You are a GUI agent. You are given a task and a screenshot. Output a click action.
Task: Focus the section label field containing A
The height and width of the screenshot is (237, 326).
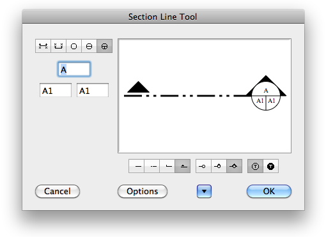click(74, 69)
